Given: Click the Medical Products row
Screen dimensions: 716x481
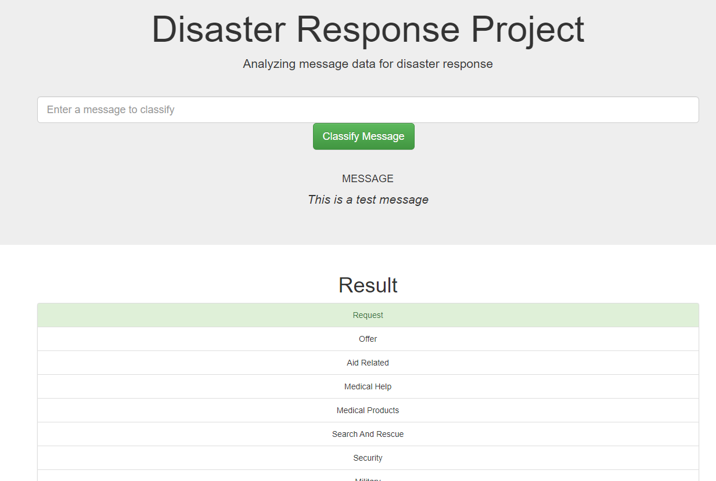Looking at the screenshot, I should click(368, 410).
